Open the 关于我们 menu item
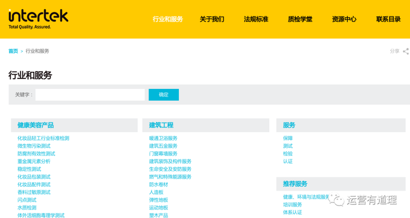This screenshot has height=218, width=410. click(212, 19)
